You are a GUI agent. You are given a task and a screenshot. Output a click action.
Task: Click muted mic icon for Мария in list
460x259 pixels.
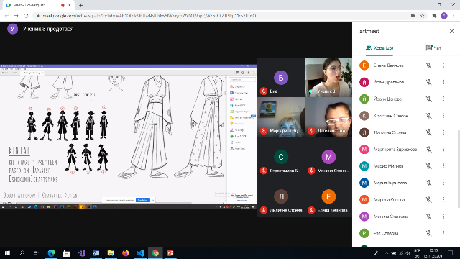pos(428,183)
